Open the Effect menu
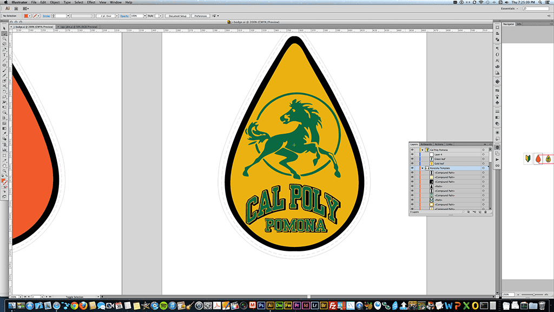The width and height of the screenshot is (554, 312). pyautogui.click(x=91, y=2)
